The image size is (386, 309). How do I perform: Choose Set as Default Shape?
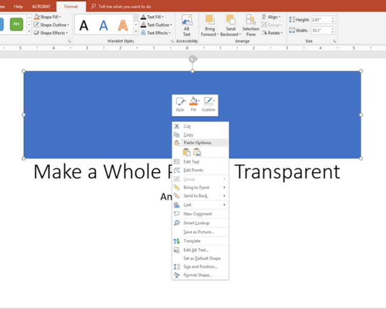click(200, 258)
